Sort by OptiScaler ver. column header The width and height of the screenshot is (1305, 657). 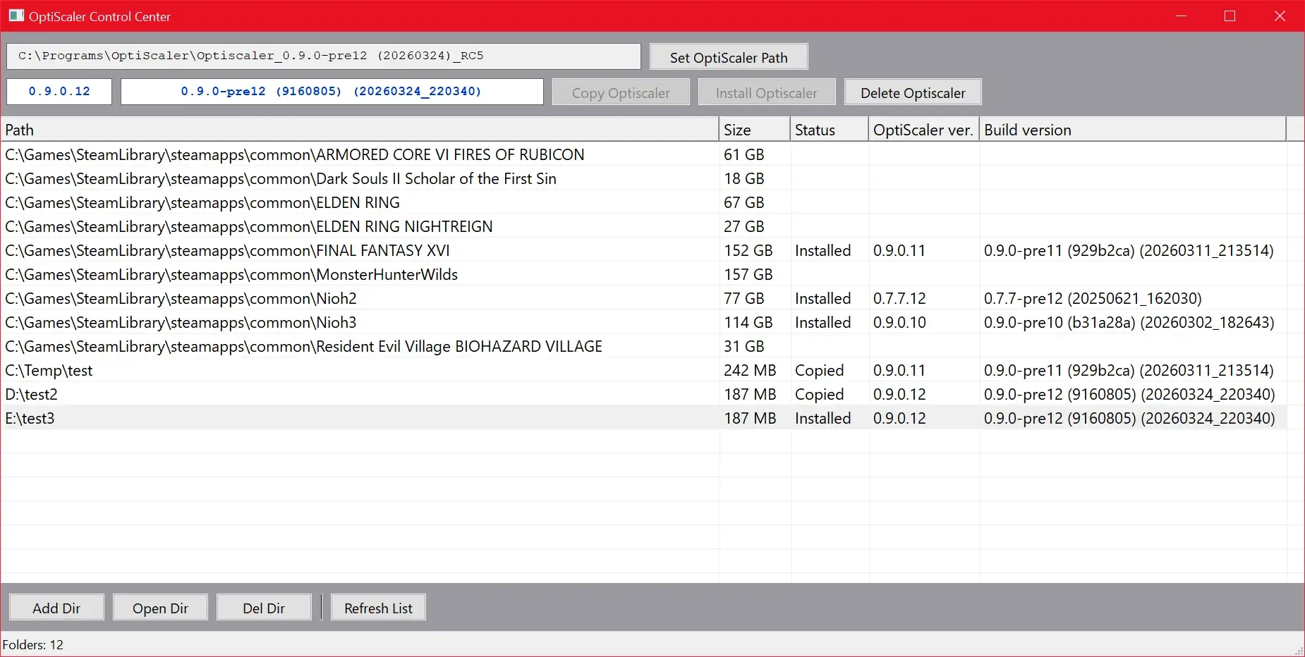pos(924,130)
